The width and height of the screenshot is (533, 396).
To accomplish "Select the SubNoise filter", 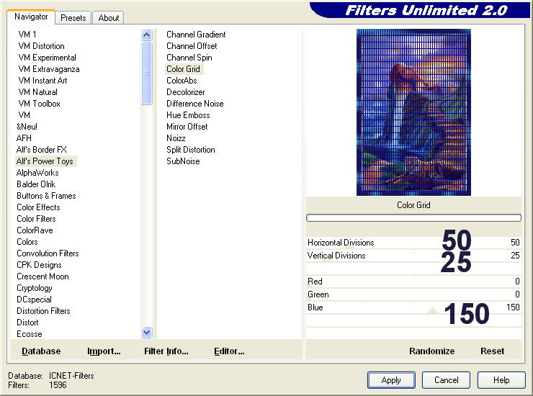I will 183,162.
